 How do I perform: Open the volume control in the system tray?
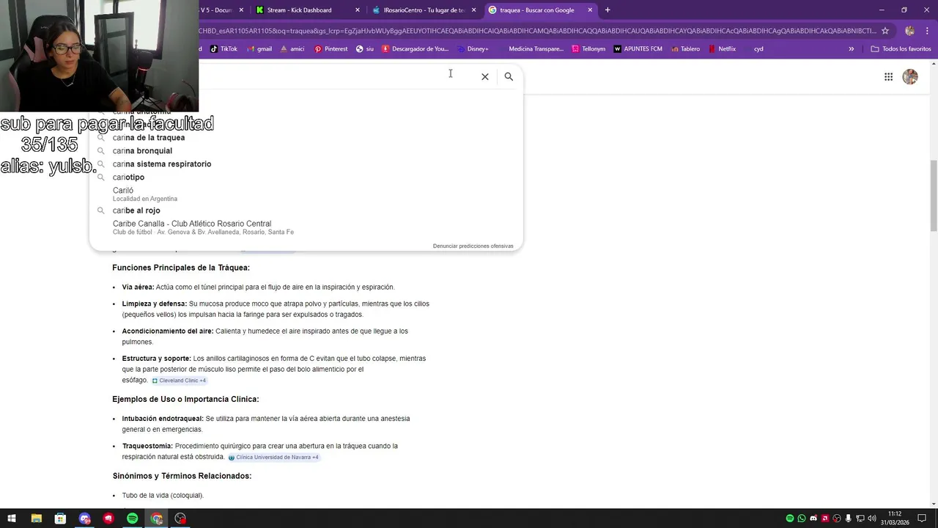click(x=872, y=518)
